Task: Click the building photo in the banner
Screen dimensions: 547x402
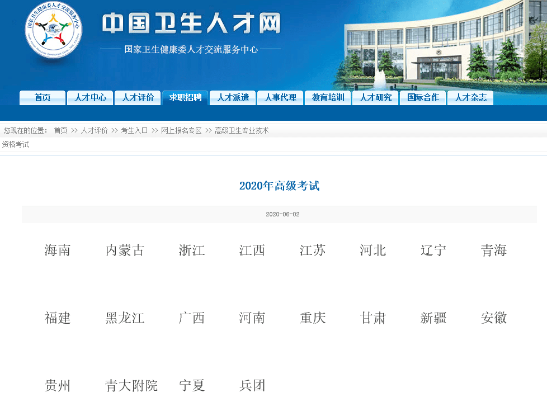Action: (441, 47)
